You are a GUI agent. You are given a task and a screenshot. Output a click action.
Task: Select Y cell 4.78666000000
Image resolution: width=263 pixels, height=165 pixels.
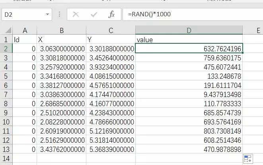(111, 122)
